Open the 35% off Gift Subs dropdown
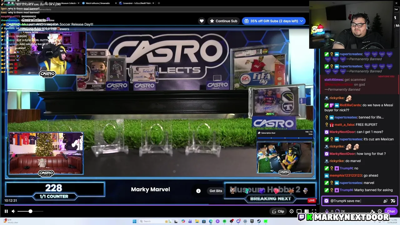Viewport: 400px width, 225px height. 274,21
